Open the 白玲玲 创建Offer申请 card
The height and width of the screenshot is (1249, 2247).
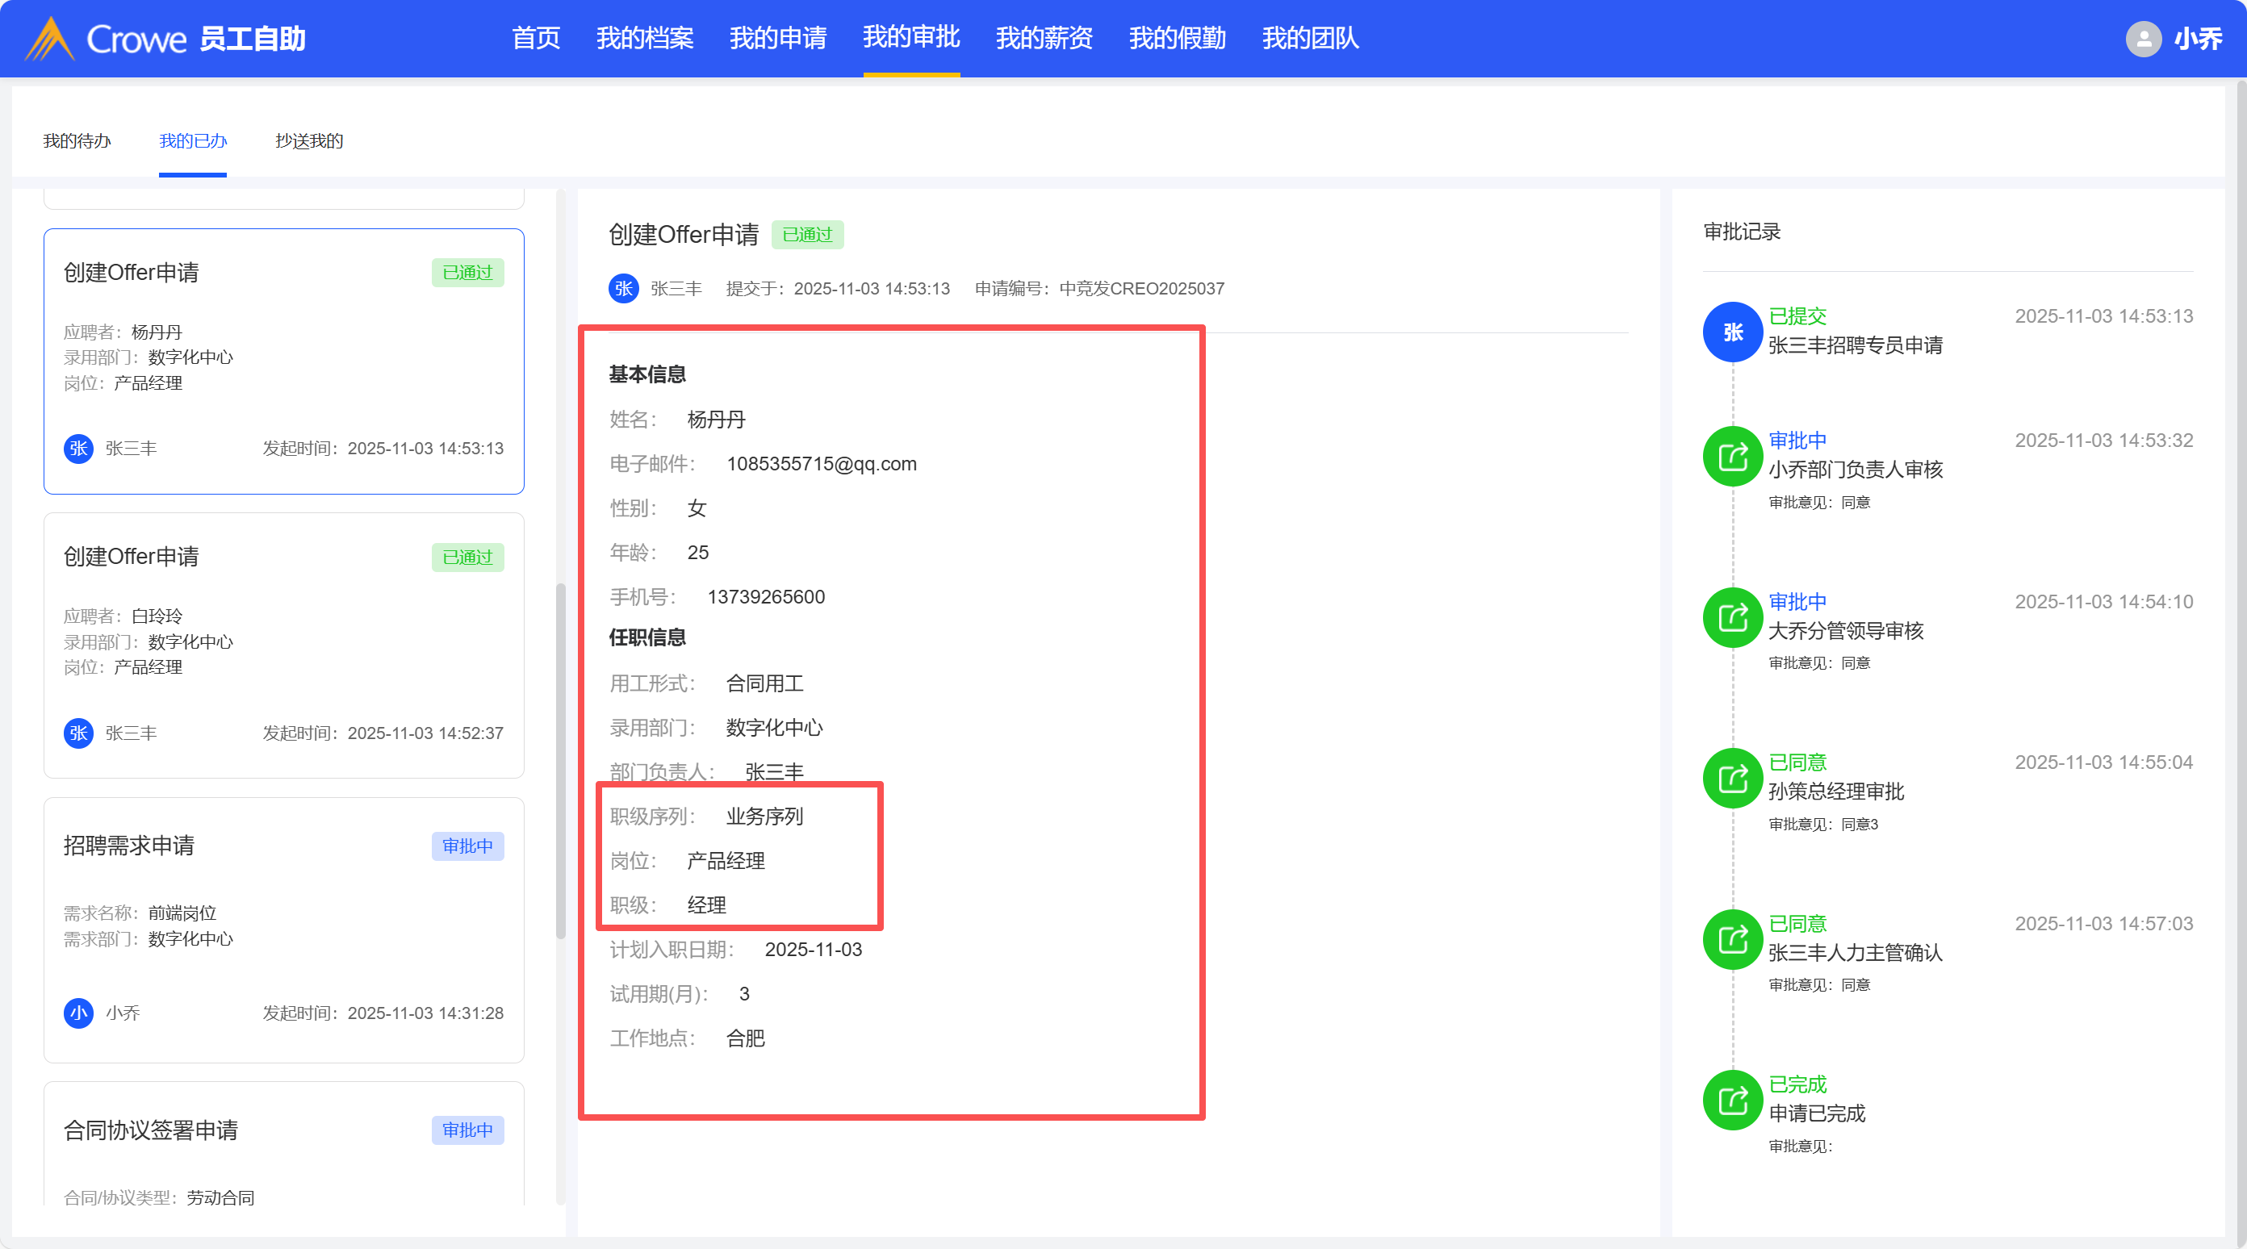click(x=283, y=645)
